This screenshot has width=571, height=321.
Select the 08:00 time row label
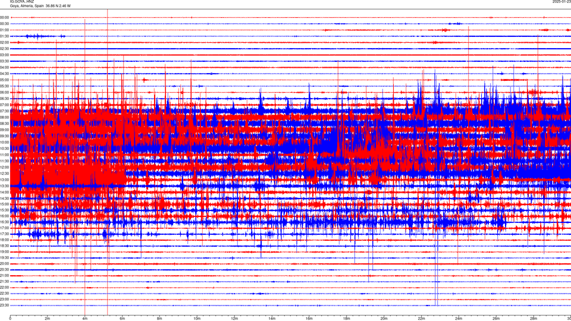point(4,117)
